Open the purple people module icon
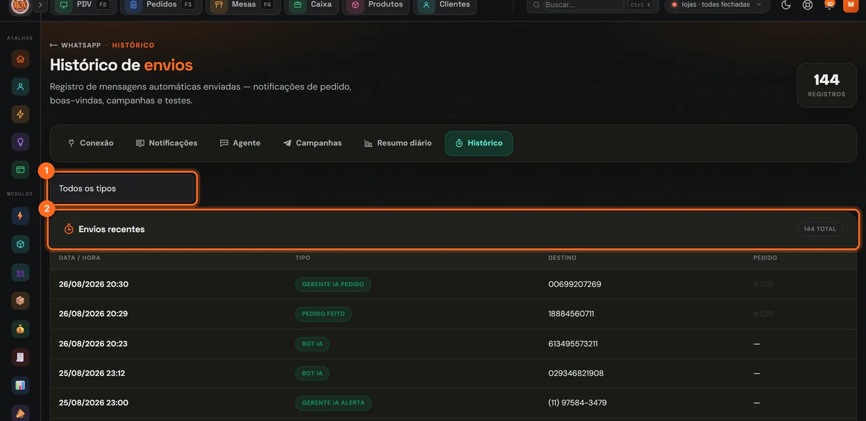The height and width of the screenshot is (421, 866). tap(20, 273)
